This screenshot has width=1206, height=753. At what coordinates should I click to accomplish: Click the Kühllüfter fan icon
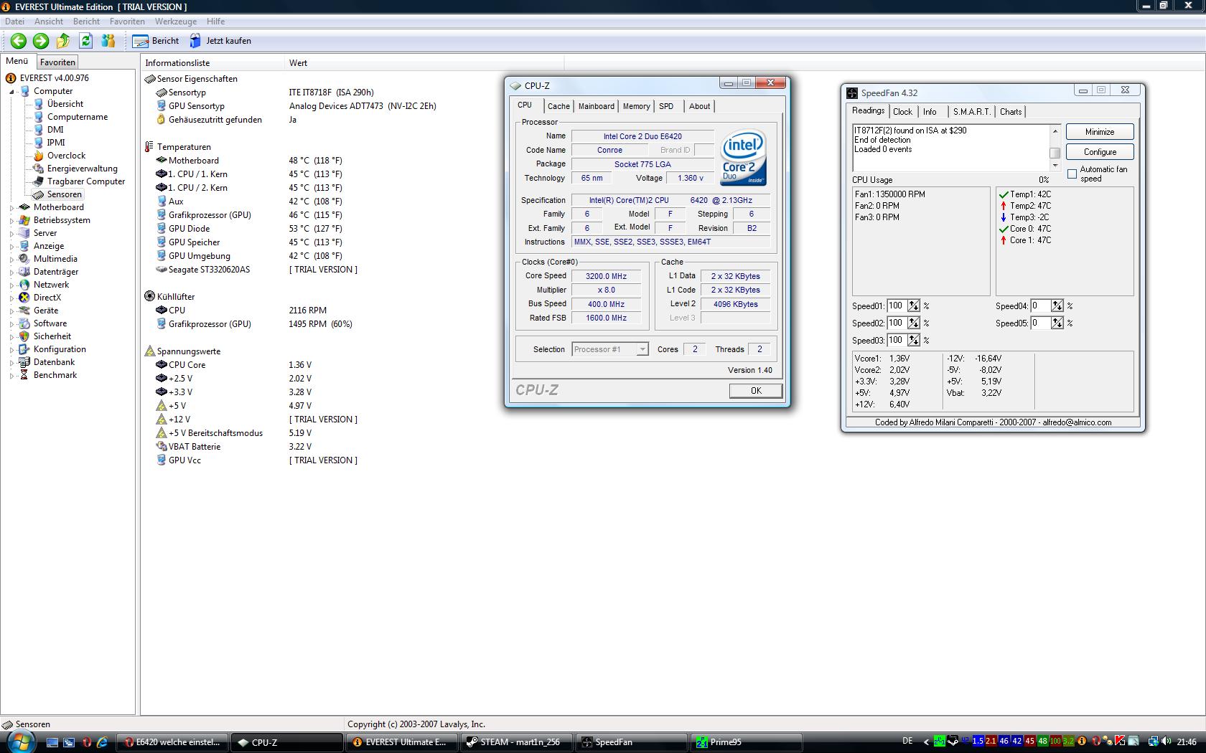[149, 296]
